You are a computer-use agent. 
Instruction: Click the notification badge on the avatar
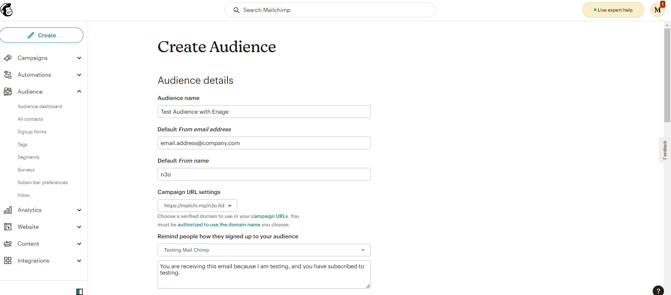[x=663, y=4]
